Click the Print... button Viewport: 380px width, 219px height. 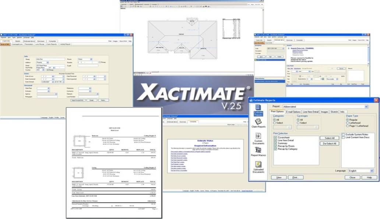point(295,177)
